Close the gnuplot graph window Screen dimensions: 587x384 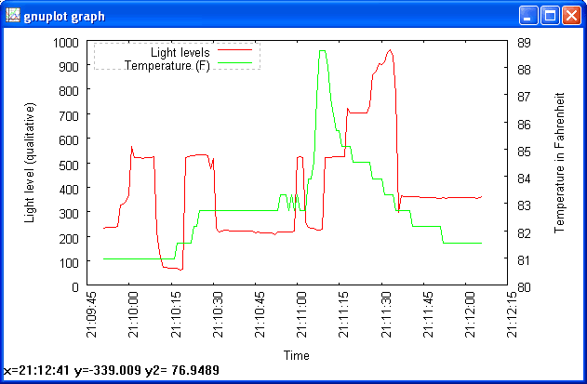[570, 16]
